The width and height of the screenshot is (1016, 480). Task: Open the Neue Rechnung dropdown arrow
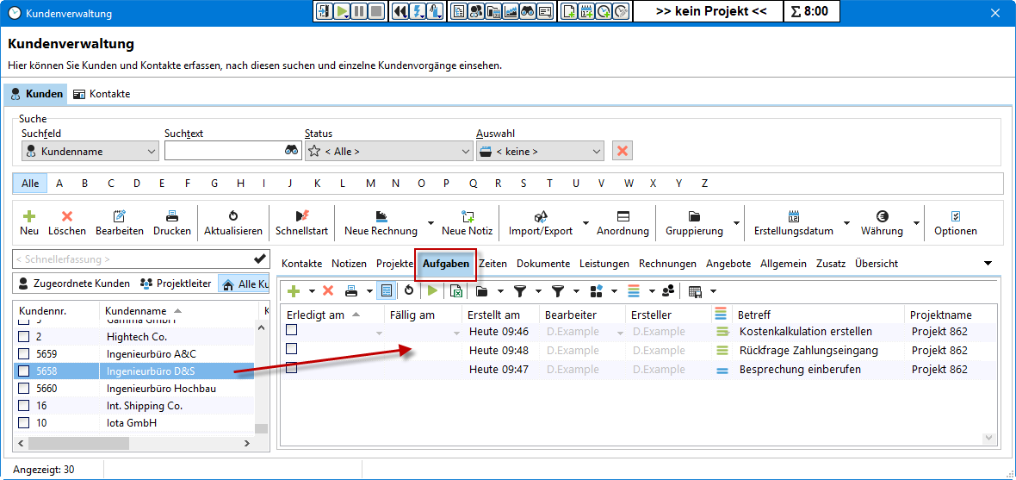pos(431,222)
